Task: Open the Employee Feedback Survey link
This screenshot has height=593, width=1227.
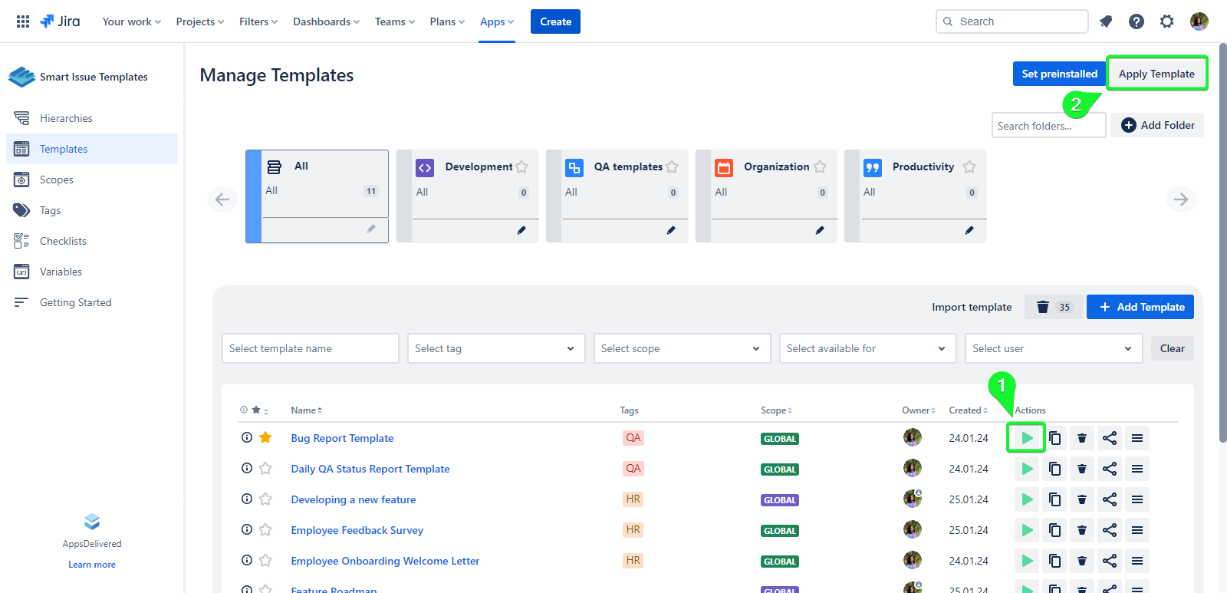Action: point(357,530)
